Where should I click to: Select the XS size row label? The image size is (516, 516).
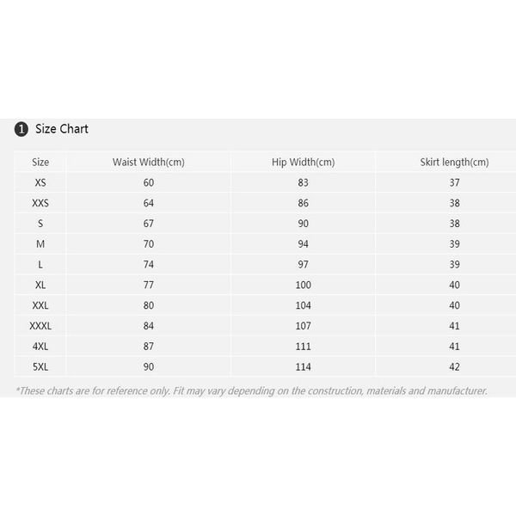[x=40, y=182]
